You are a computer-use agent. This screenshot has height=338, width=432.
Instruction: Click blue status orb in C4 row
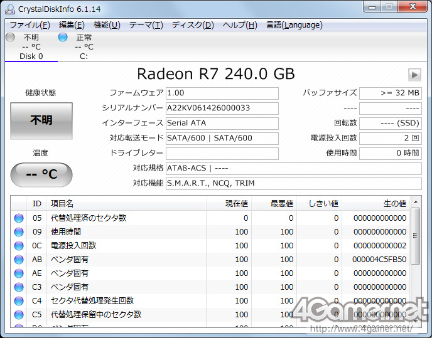[19, 301]
